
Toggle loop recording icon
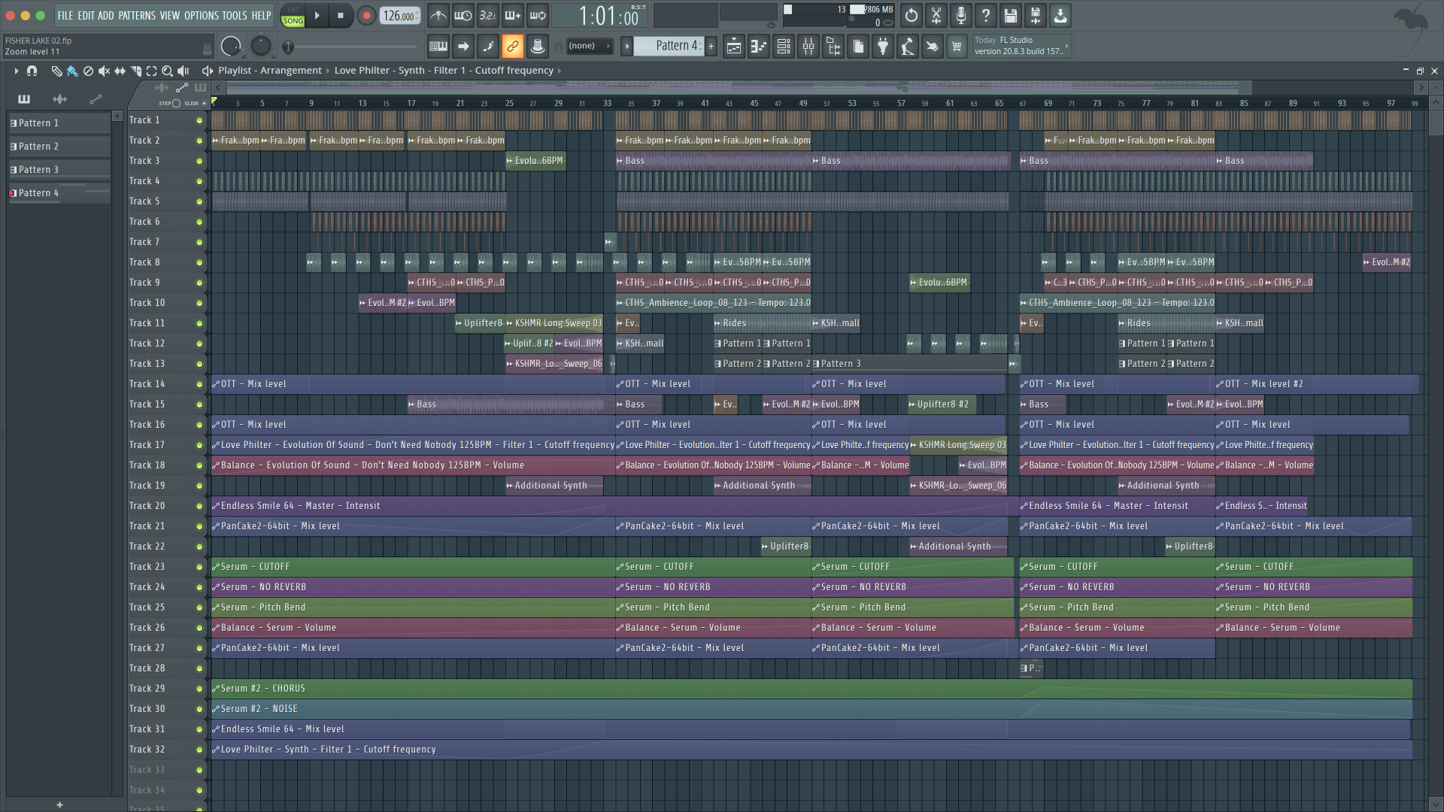(x=538, y=15)
